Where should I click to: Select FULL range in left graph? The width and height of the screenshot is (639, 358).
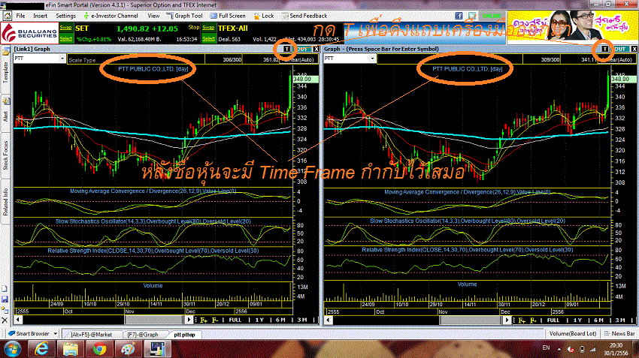click(235, 320)
